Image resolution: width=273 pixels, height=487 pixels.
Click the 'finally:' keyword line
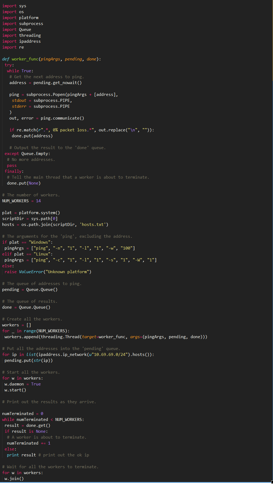pos(14,171)
